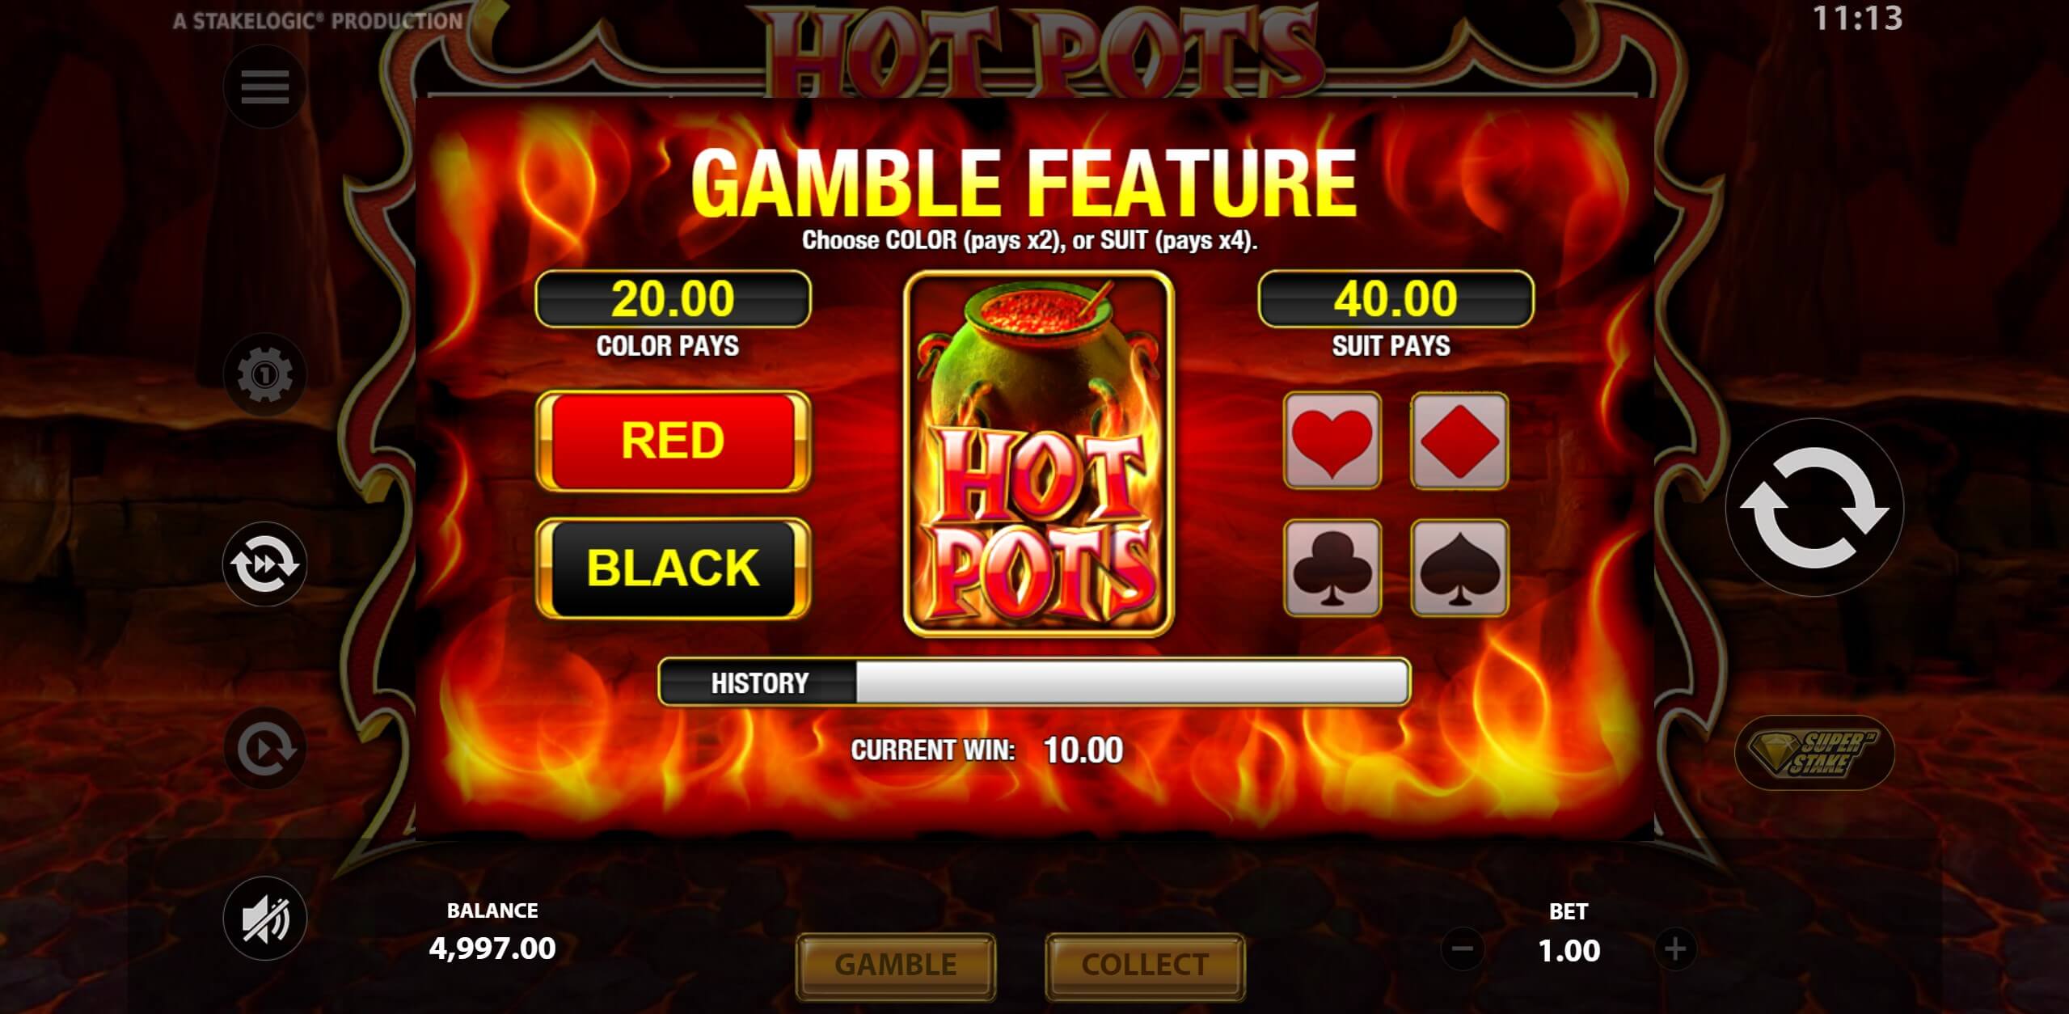Image resolution: width=2069 pixels, height=1014 pixels.
Task: Click the Color Pays 20.00 display
Action: point(673,298)
